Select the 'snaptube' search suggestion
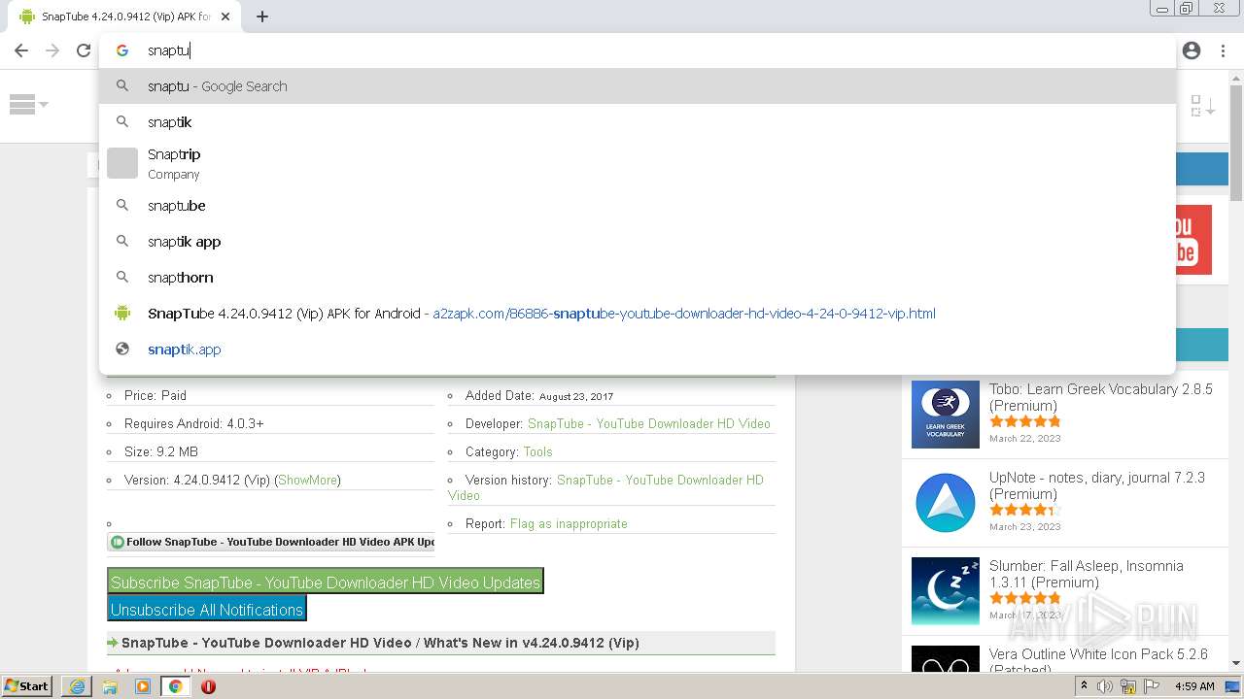Viewport: 1244px width, 699px height. (x=638, y=206)
